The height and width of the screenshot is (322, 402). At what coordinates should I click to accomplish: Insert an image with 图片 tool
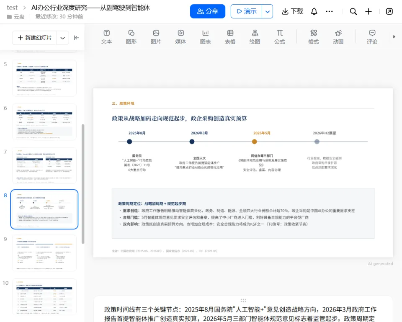click(x=156, y=37)
